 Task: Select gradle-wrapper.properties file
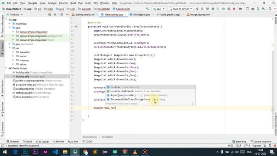(x=37, y=81)
